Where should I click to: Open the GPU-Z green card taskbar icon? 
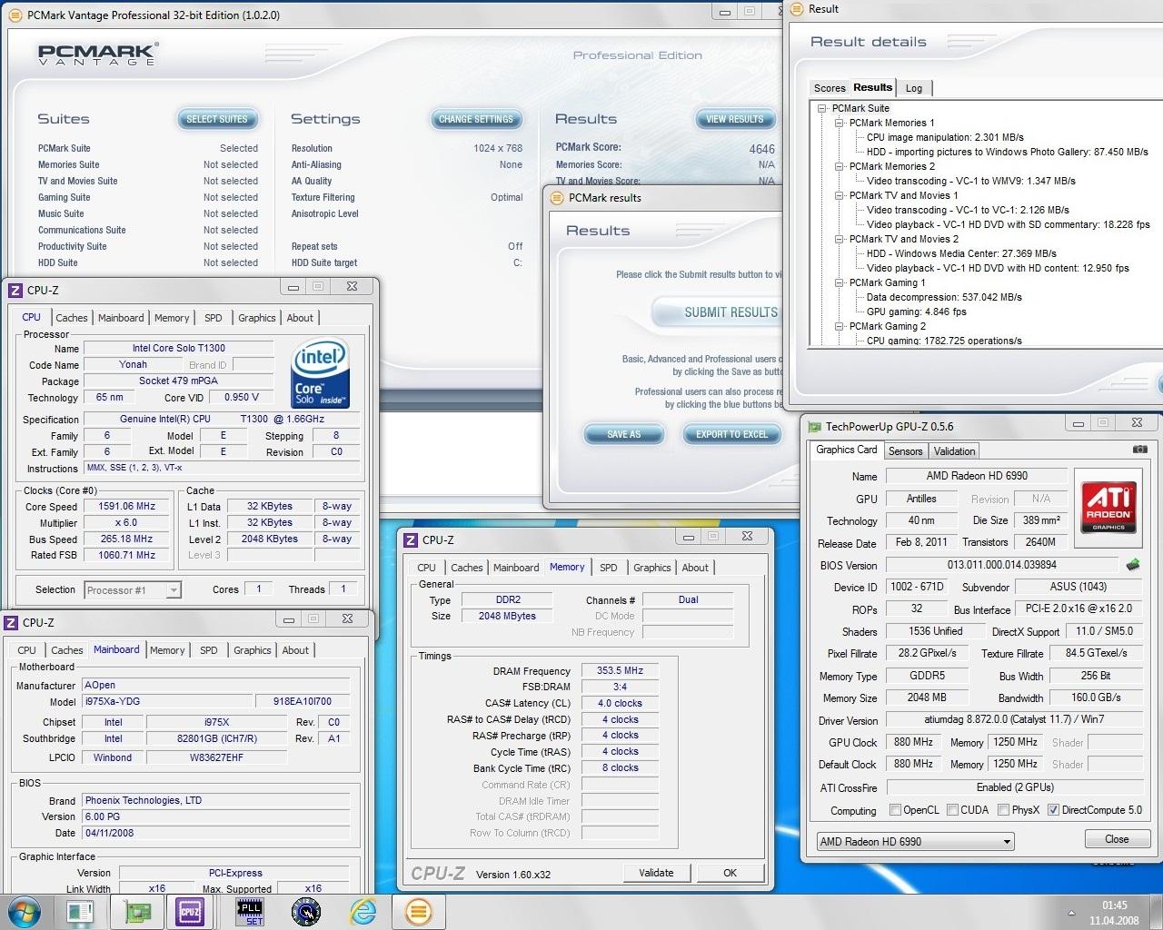coord(137,911)
